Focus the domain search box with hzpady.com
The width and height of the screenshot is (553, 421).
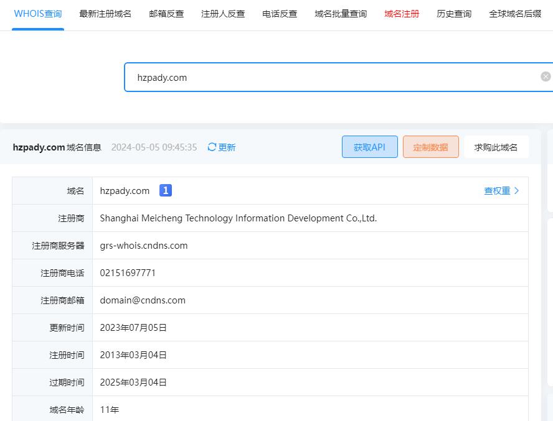tap(330, 77)
